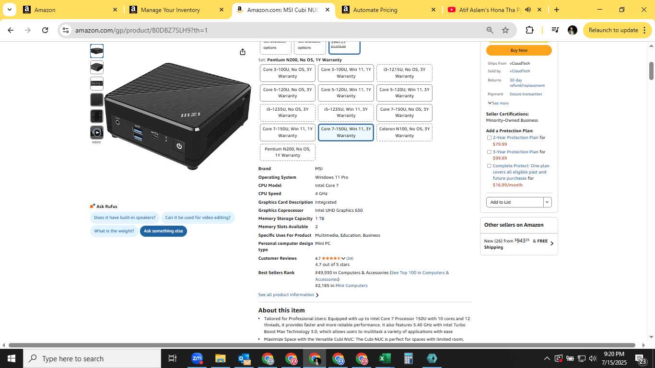Screen dimensions: 655x368
Task: Open Zoom app from the taskbar
Action: point(197,358)
